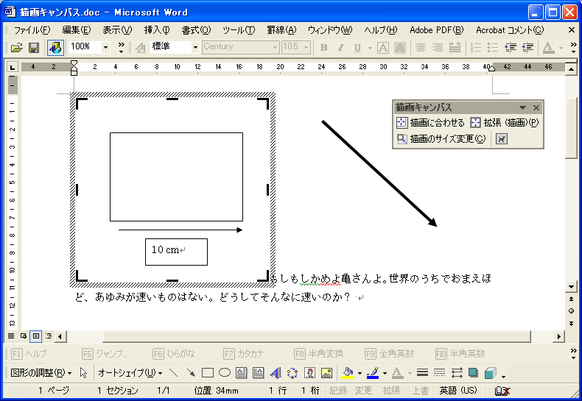Select the Oval drawing tool
The image size is (582, 401).
[225, 373]
